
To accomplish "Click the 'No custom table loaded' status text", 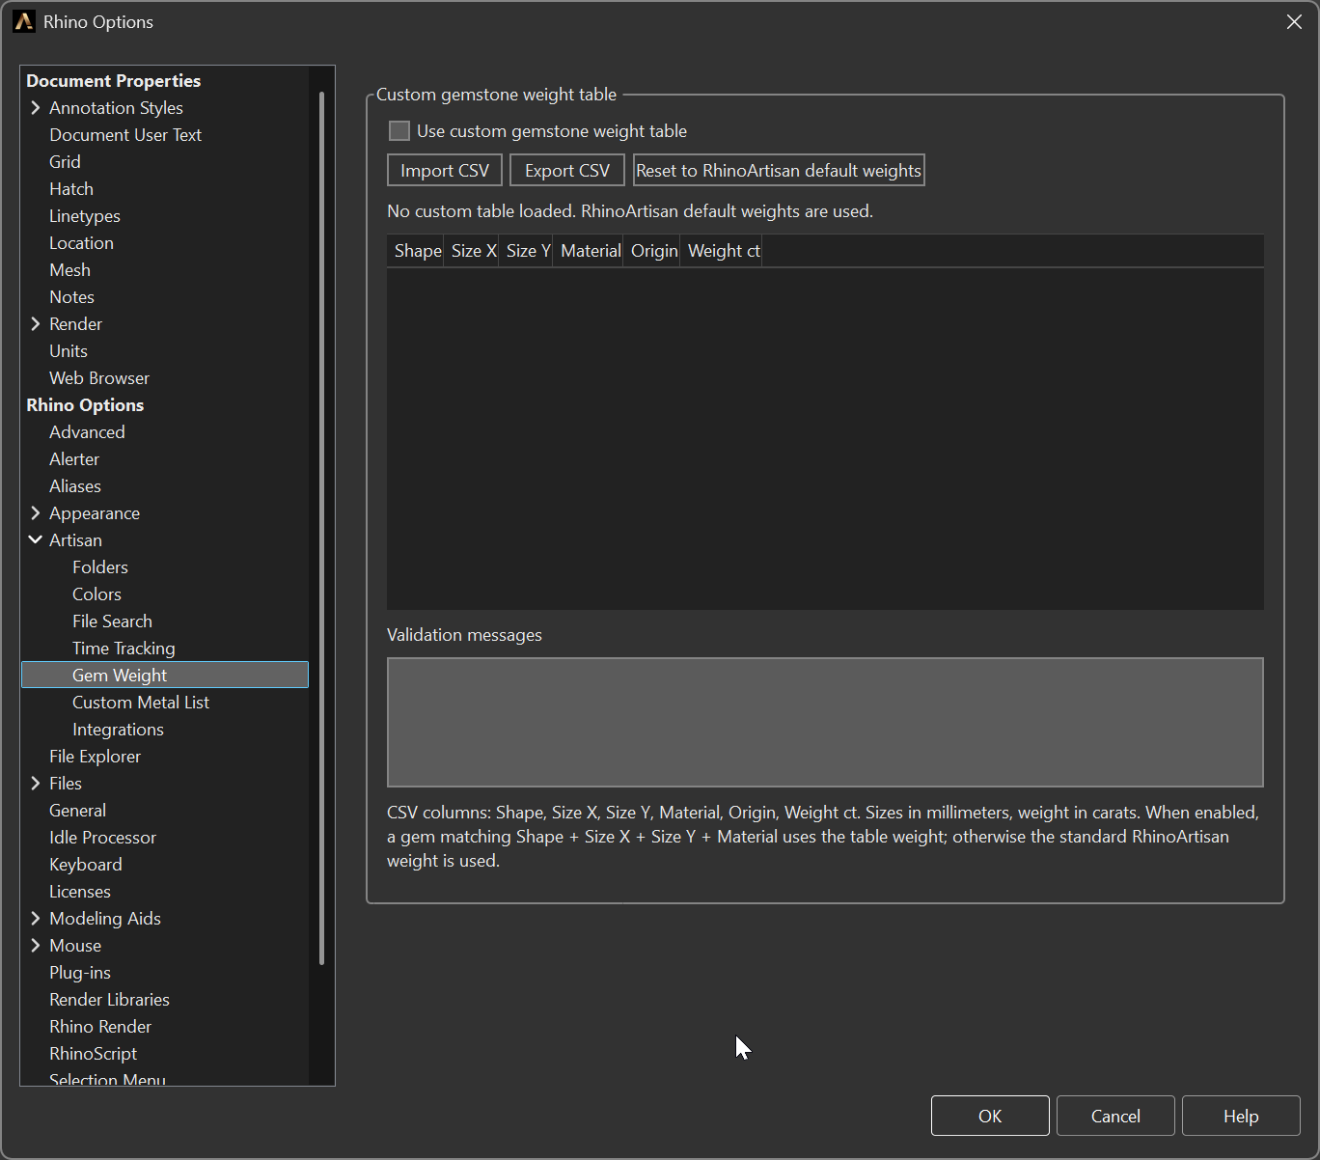I will coord(630,210).
